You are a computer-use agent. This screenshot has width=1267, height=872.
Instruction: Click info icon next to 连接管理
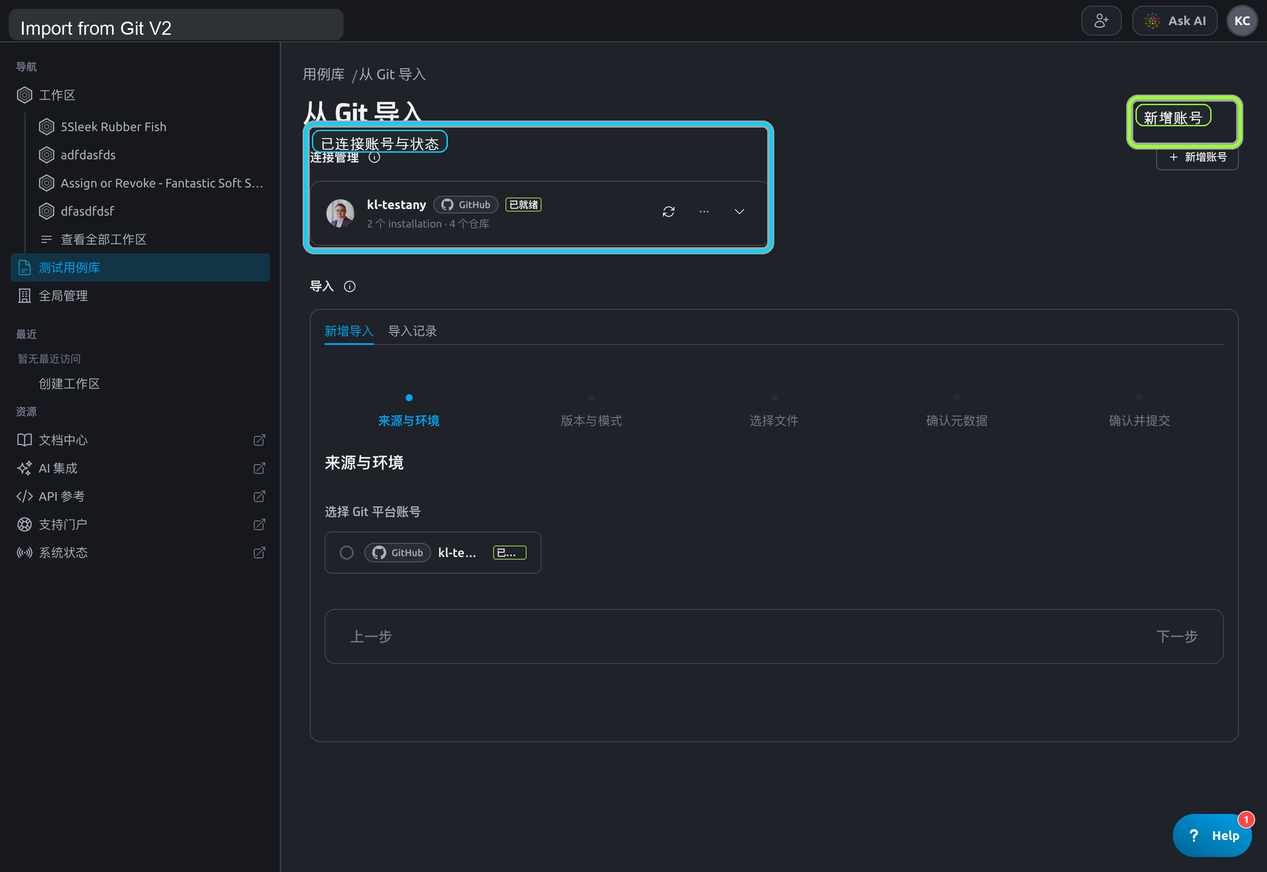coord(374,158)
